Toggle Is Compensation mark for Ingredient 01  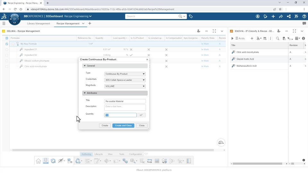click(x=167, y=49)
